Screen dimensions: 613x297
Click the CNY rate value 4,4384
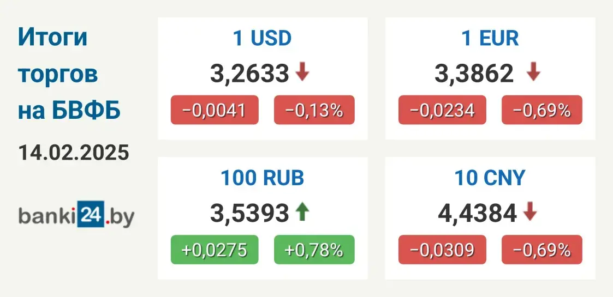477,213
